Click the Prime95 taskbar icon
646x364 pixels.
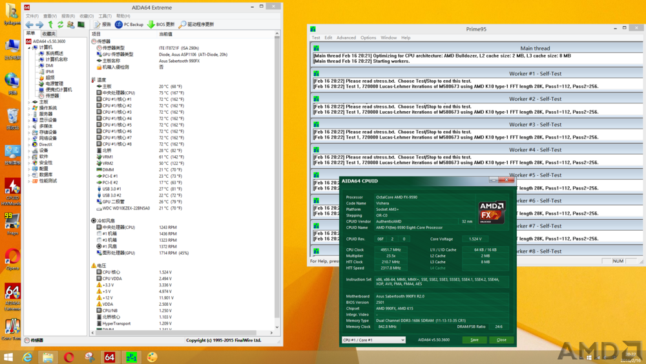[x=131, y=357]
